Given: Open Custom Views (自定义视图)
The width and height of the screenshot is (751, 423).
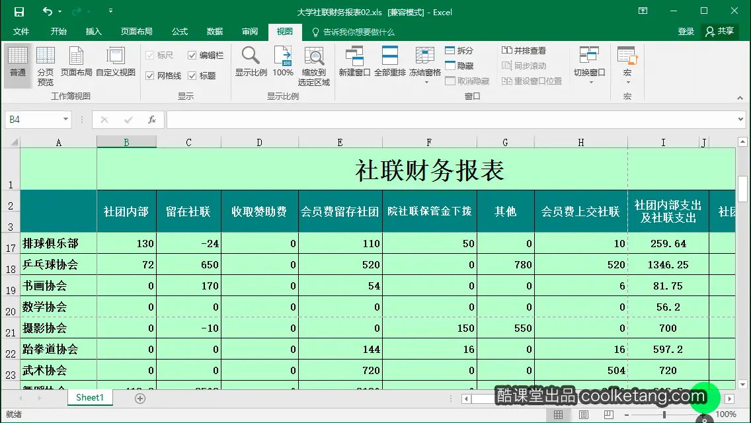Looking at the screenshot, I should tap(116, 61).
